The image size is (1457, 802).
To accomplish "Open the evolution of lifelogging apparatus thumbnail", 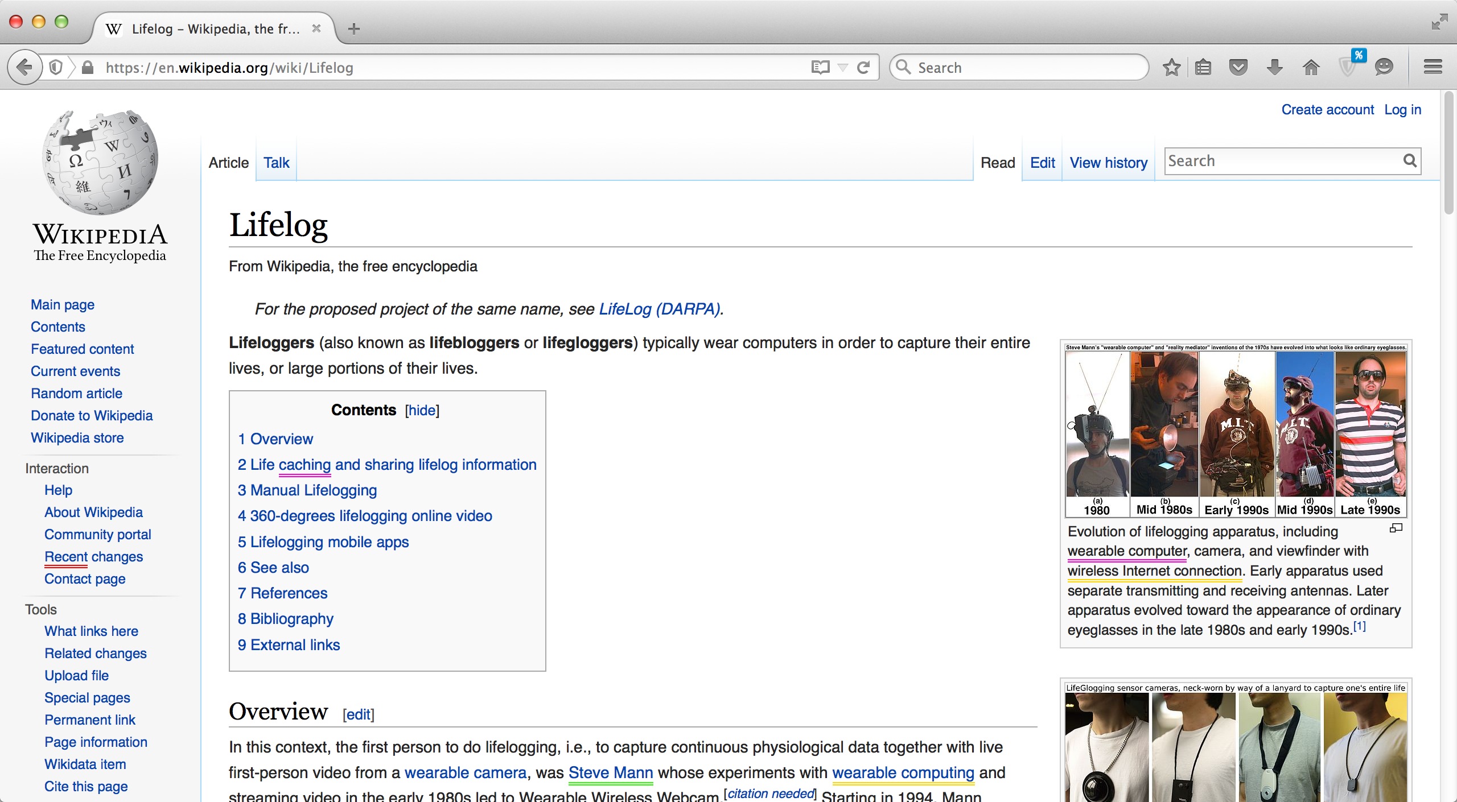I will pyautogui.click(x=1236, y=429).
